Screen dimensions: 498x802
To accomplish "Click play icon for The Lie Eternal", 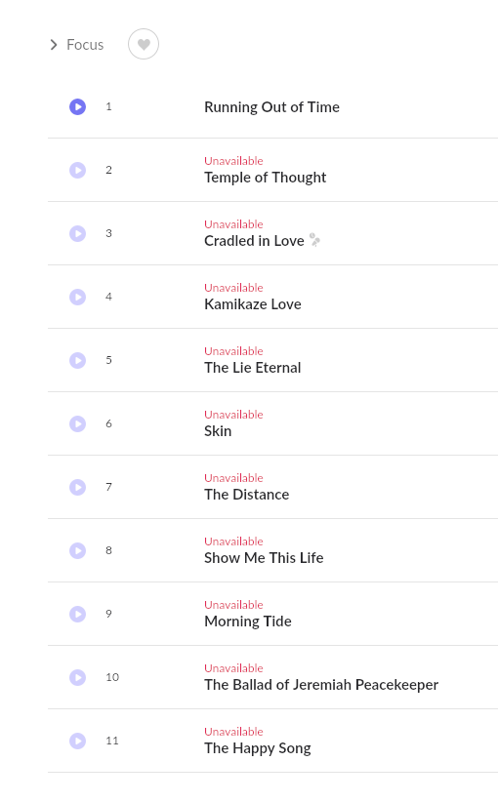I will click(78, 361).
